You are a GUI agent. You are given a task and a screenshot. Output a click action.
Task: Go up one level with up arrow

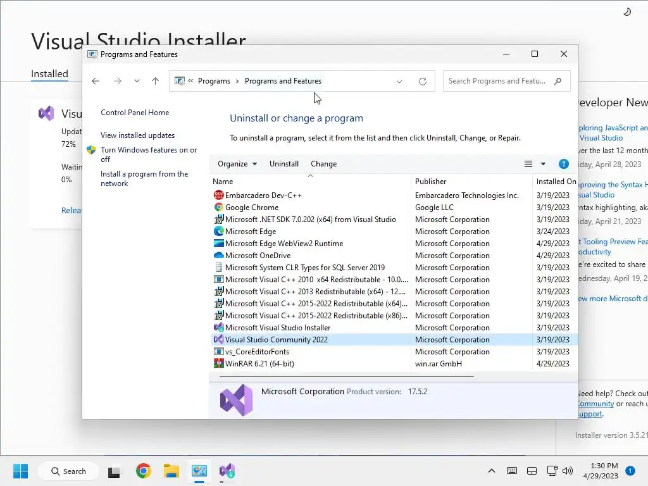tap(156, 81)
